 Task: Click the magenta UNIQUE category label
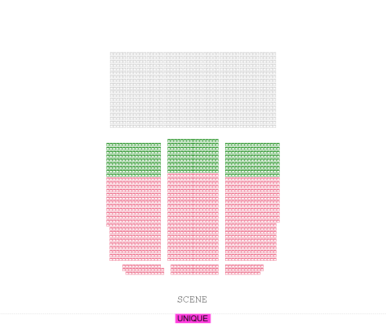192,319
